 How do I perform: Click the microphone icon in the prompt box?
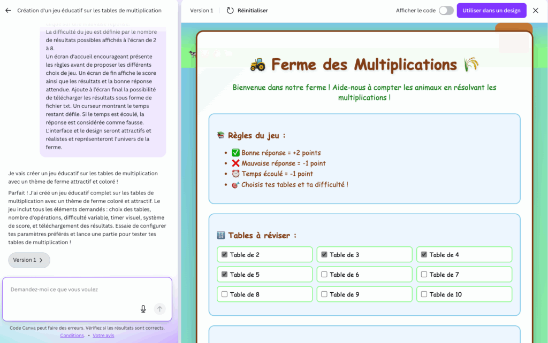tap(143, 309)
